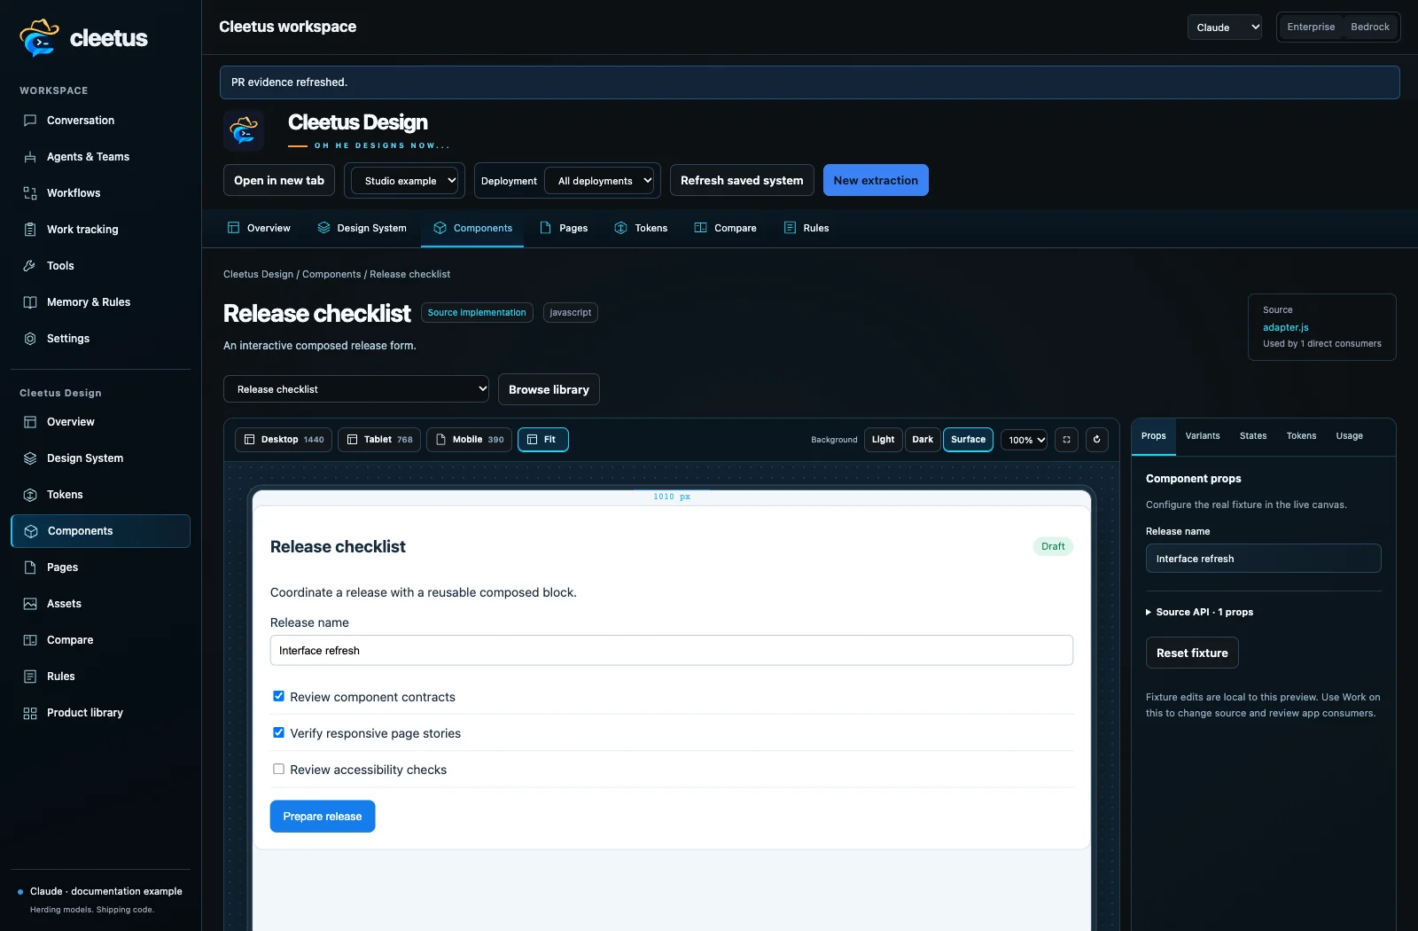Image resolution: width=1418 pixels, height=931 pixels.
Task: Open the Studio example dropdown
Action: point(405,181)
